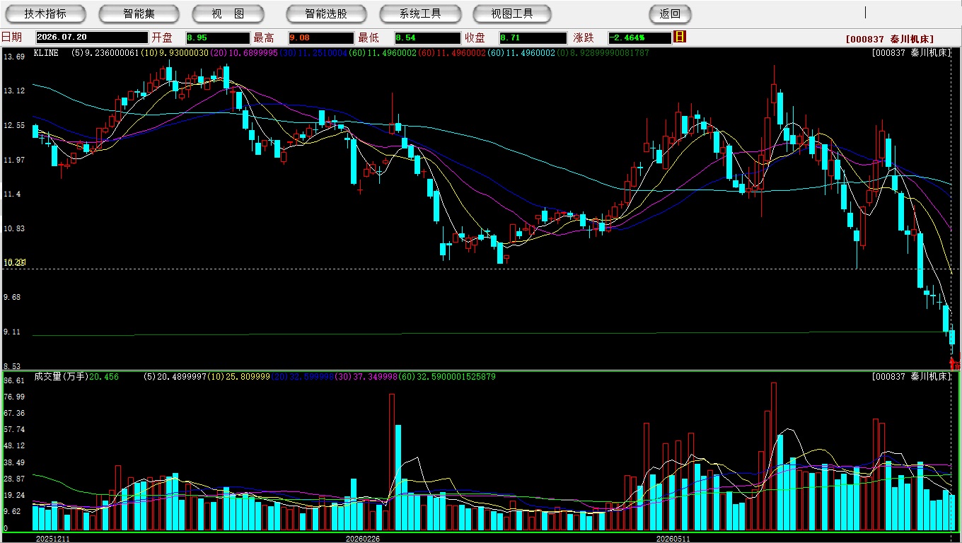
Task: Click the KLINE indicator label
Action: pos(46,52)
